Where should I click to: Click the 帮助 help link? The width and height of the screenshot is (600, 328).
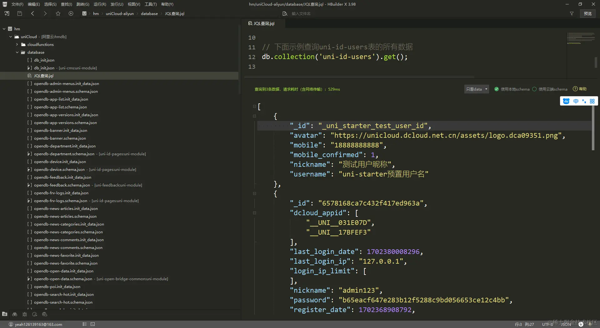pos(583,89)
